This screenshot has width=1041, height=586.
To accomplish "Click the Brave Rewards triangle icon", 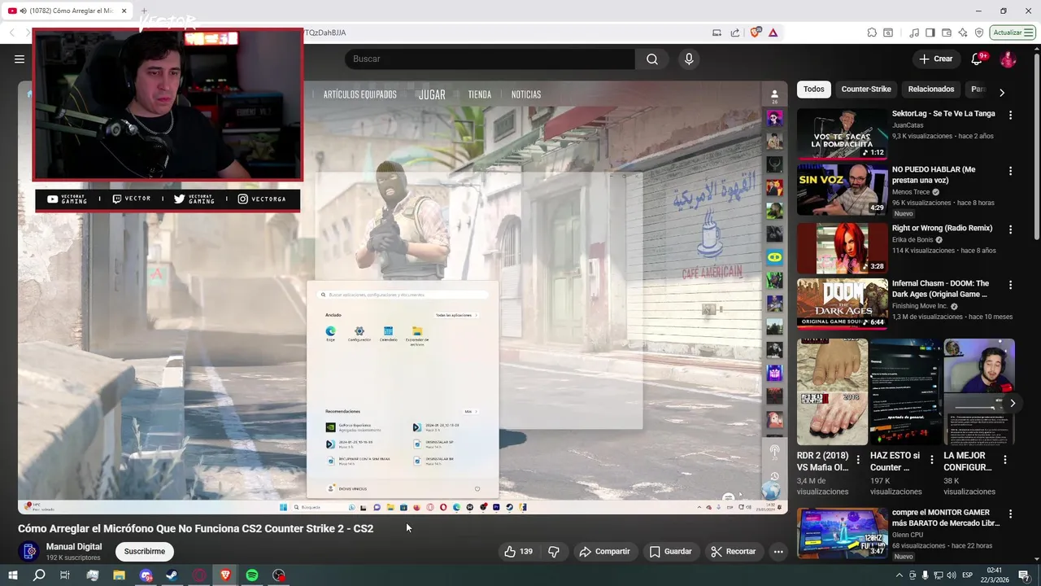I will 773,33.
